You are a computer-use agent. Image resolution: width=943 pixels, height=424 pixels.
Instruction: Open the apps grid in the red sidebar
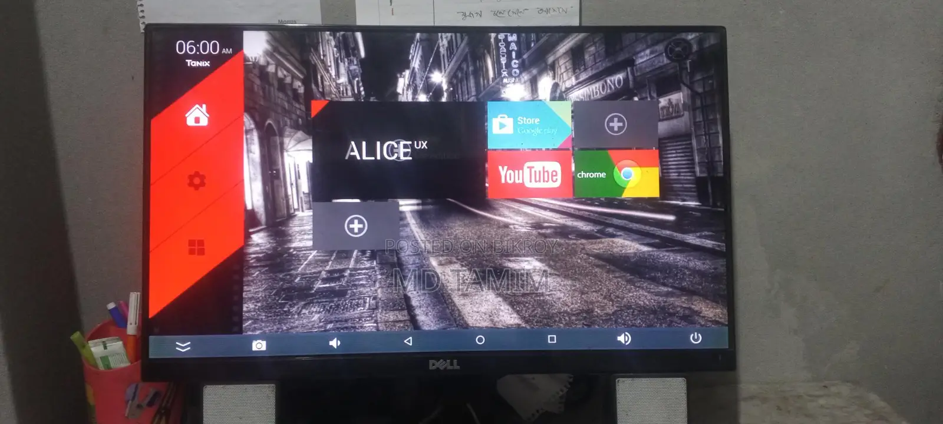click(x=196, y=247)
